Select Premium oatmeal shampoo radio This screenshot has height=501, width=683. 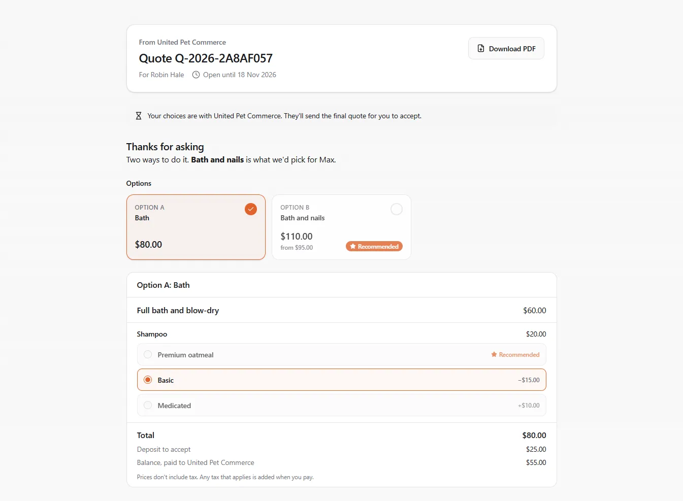coord(148,355)
